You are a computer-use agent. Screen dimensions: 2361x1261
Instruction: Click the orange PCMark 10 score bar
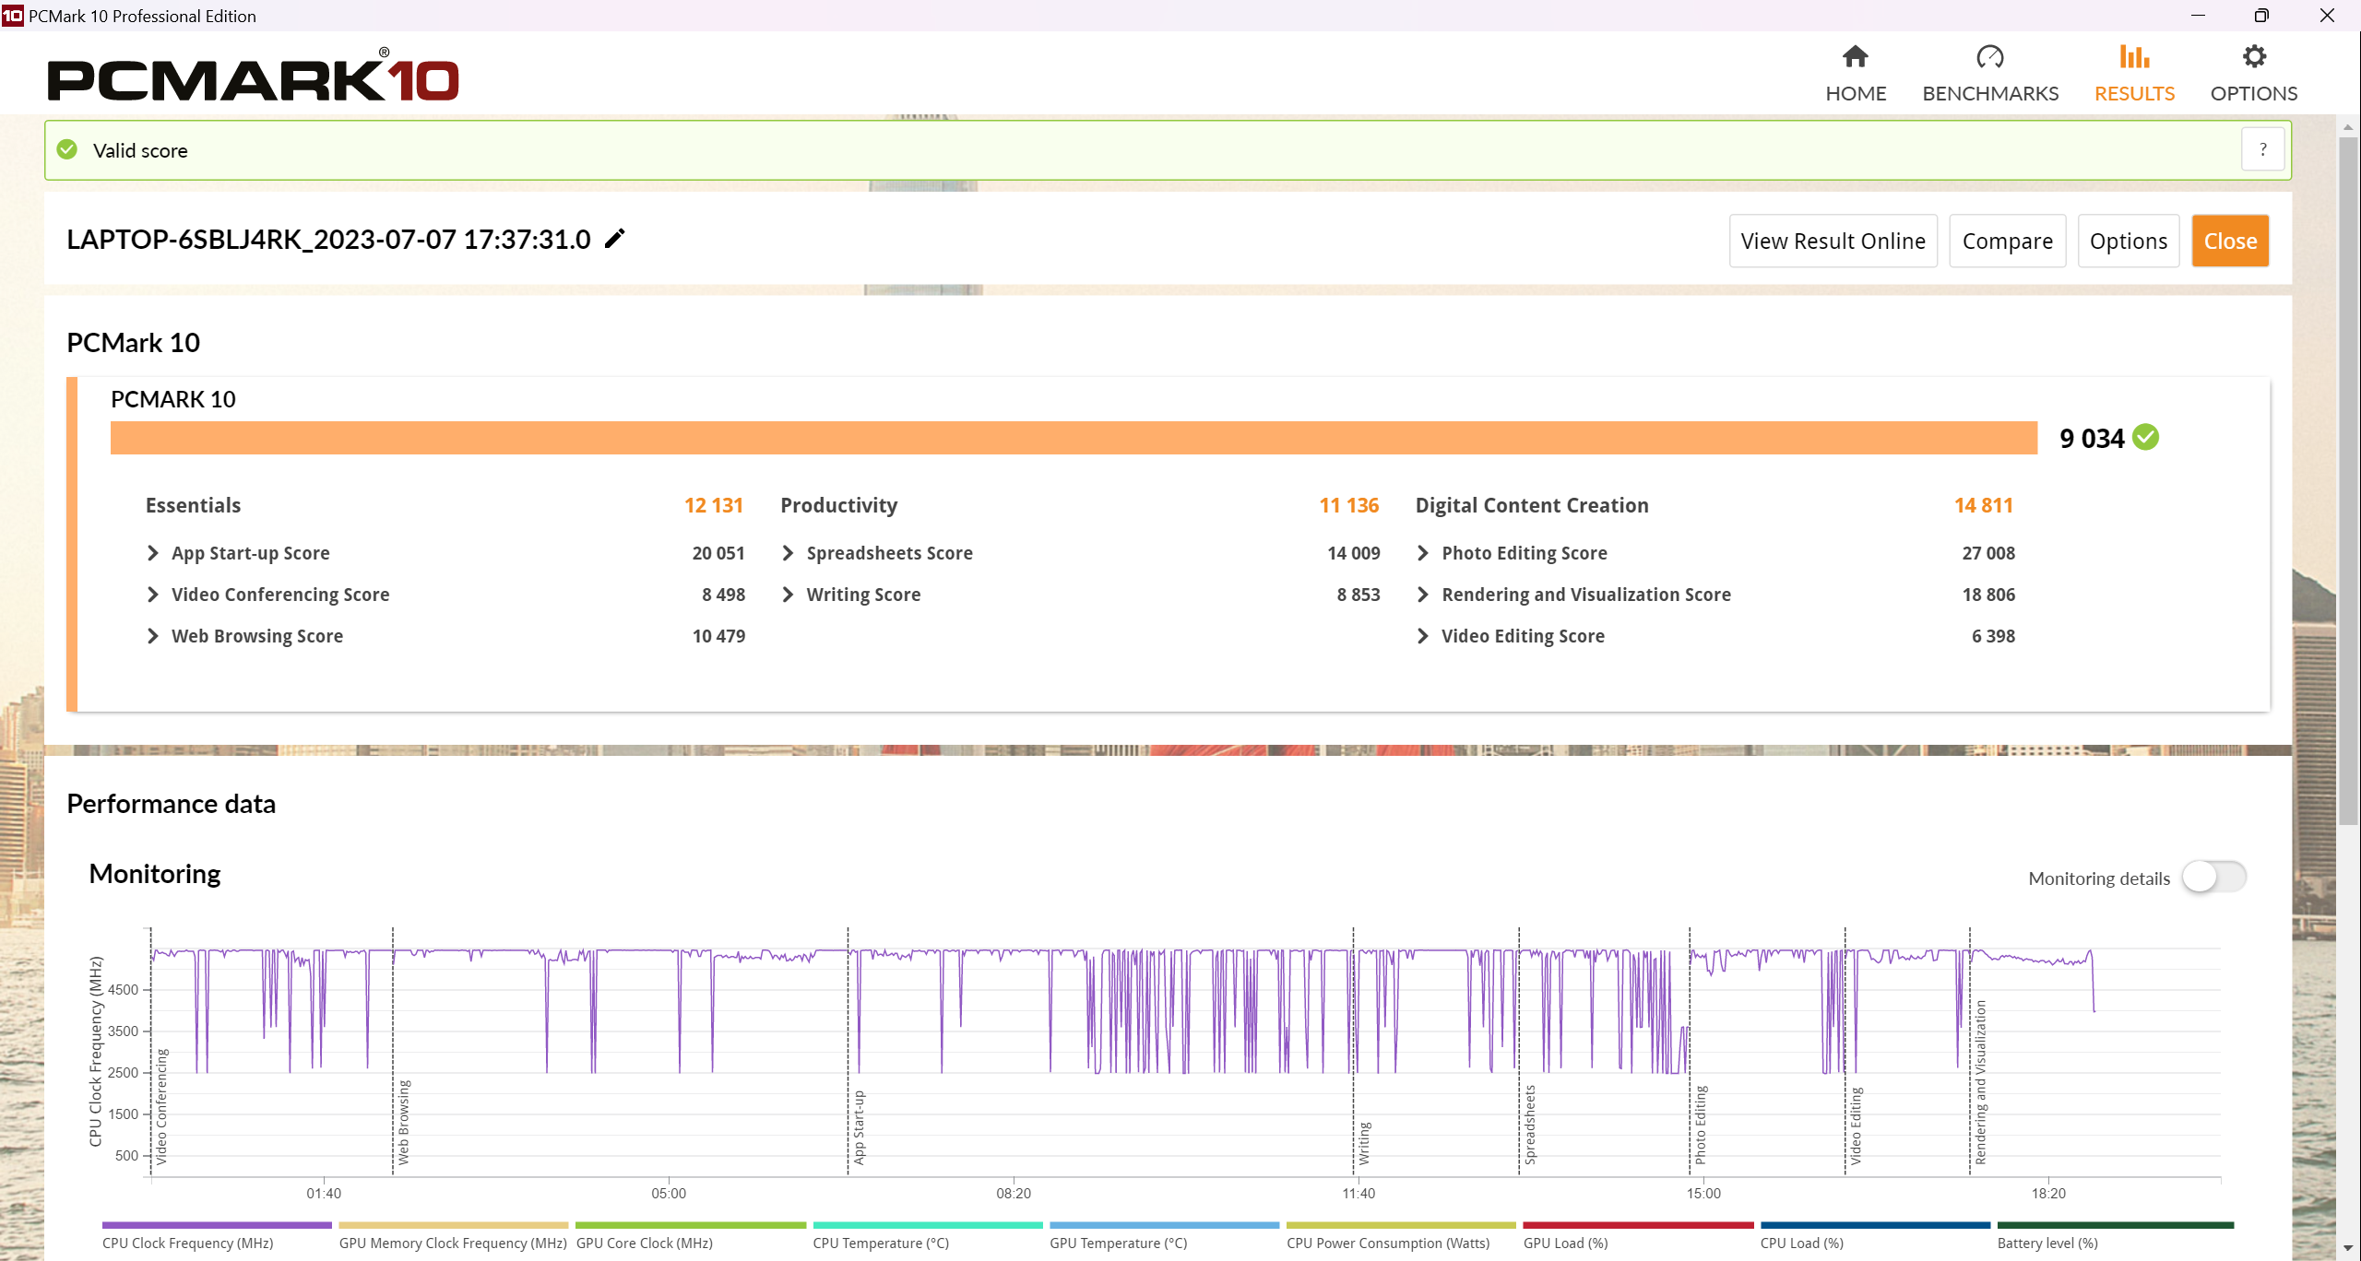[1074, 438]
